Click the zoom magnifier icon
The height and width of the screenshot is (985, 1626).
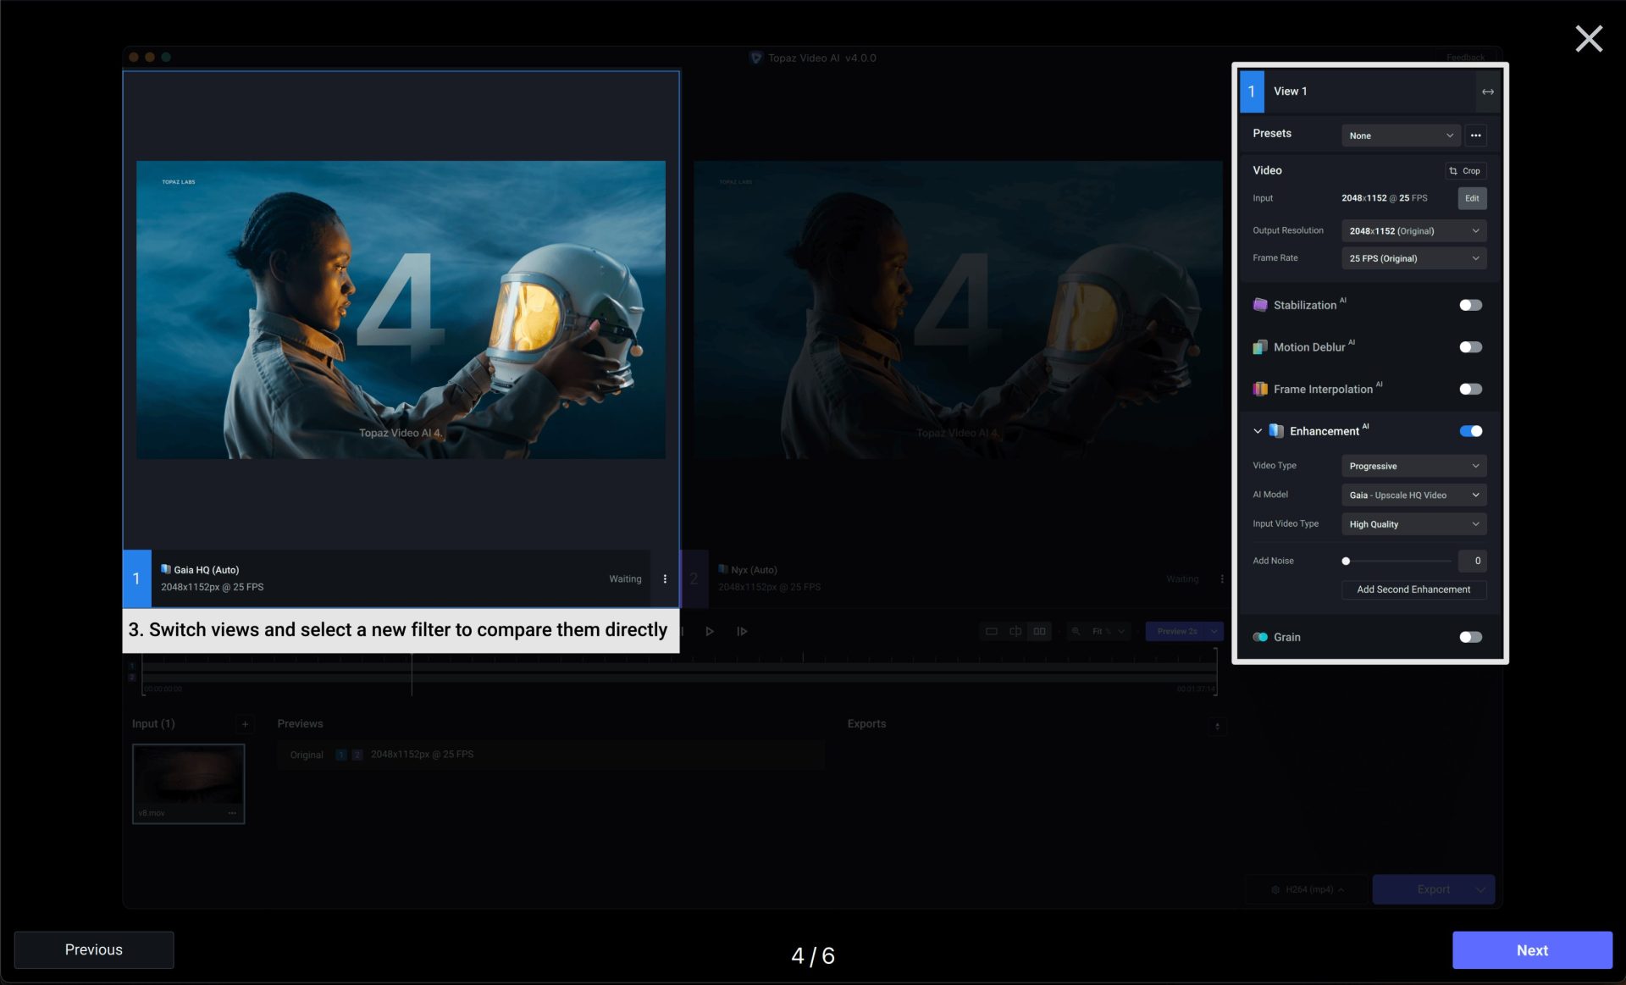coord(1076,631)
